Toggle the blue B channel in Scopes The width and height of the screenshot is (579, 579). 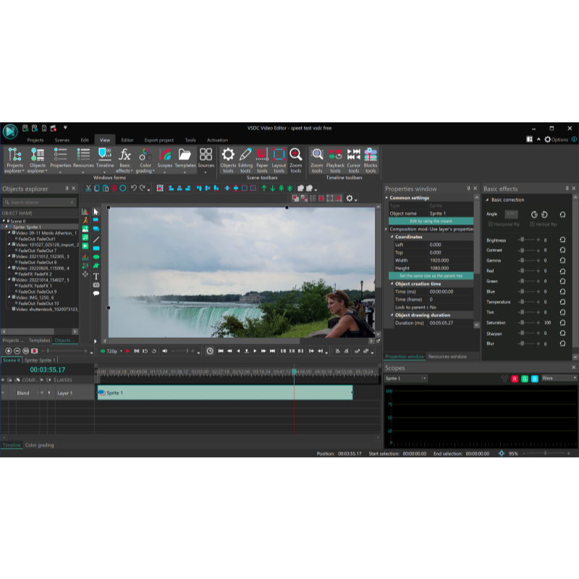click(535, 379)
